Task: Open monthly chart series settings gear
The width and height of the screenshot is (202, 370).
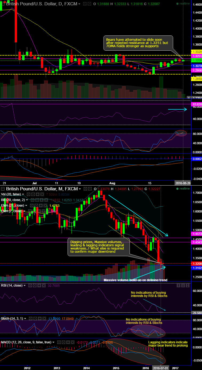Action: pos(90,189)
